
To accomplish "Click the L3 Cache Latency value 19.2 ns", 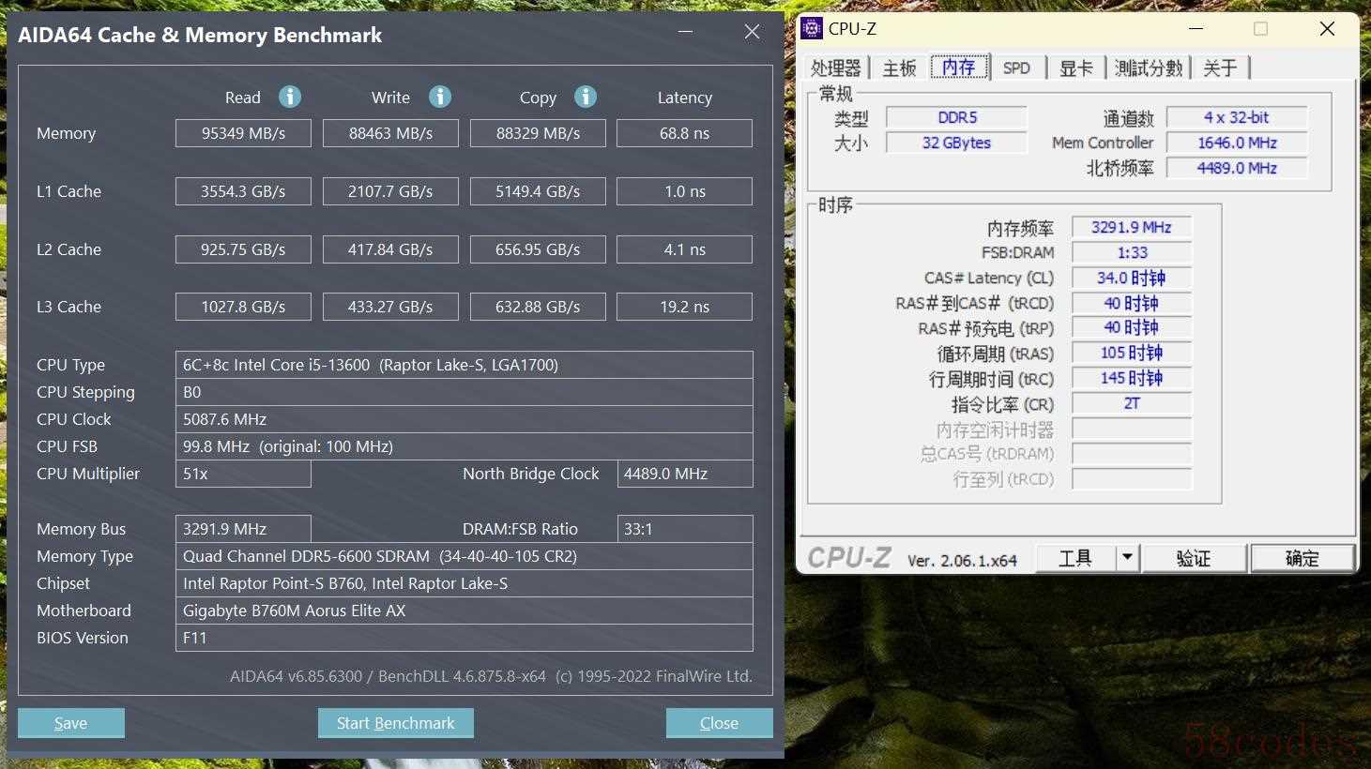I will [684, 307].
